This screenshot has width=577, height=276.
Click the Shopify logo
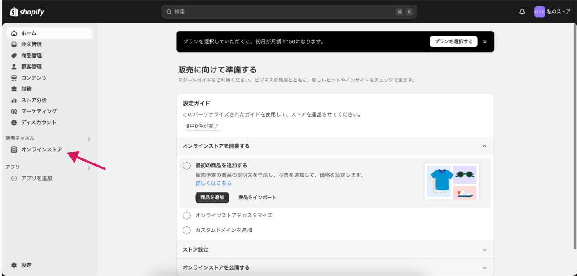pyautogui.click(x=27, y=12)
